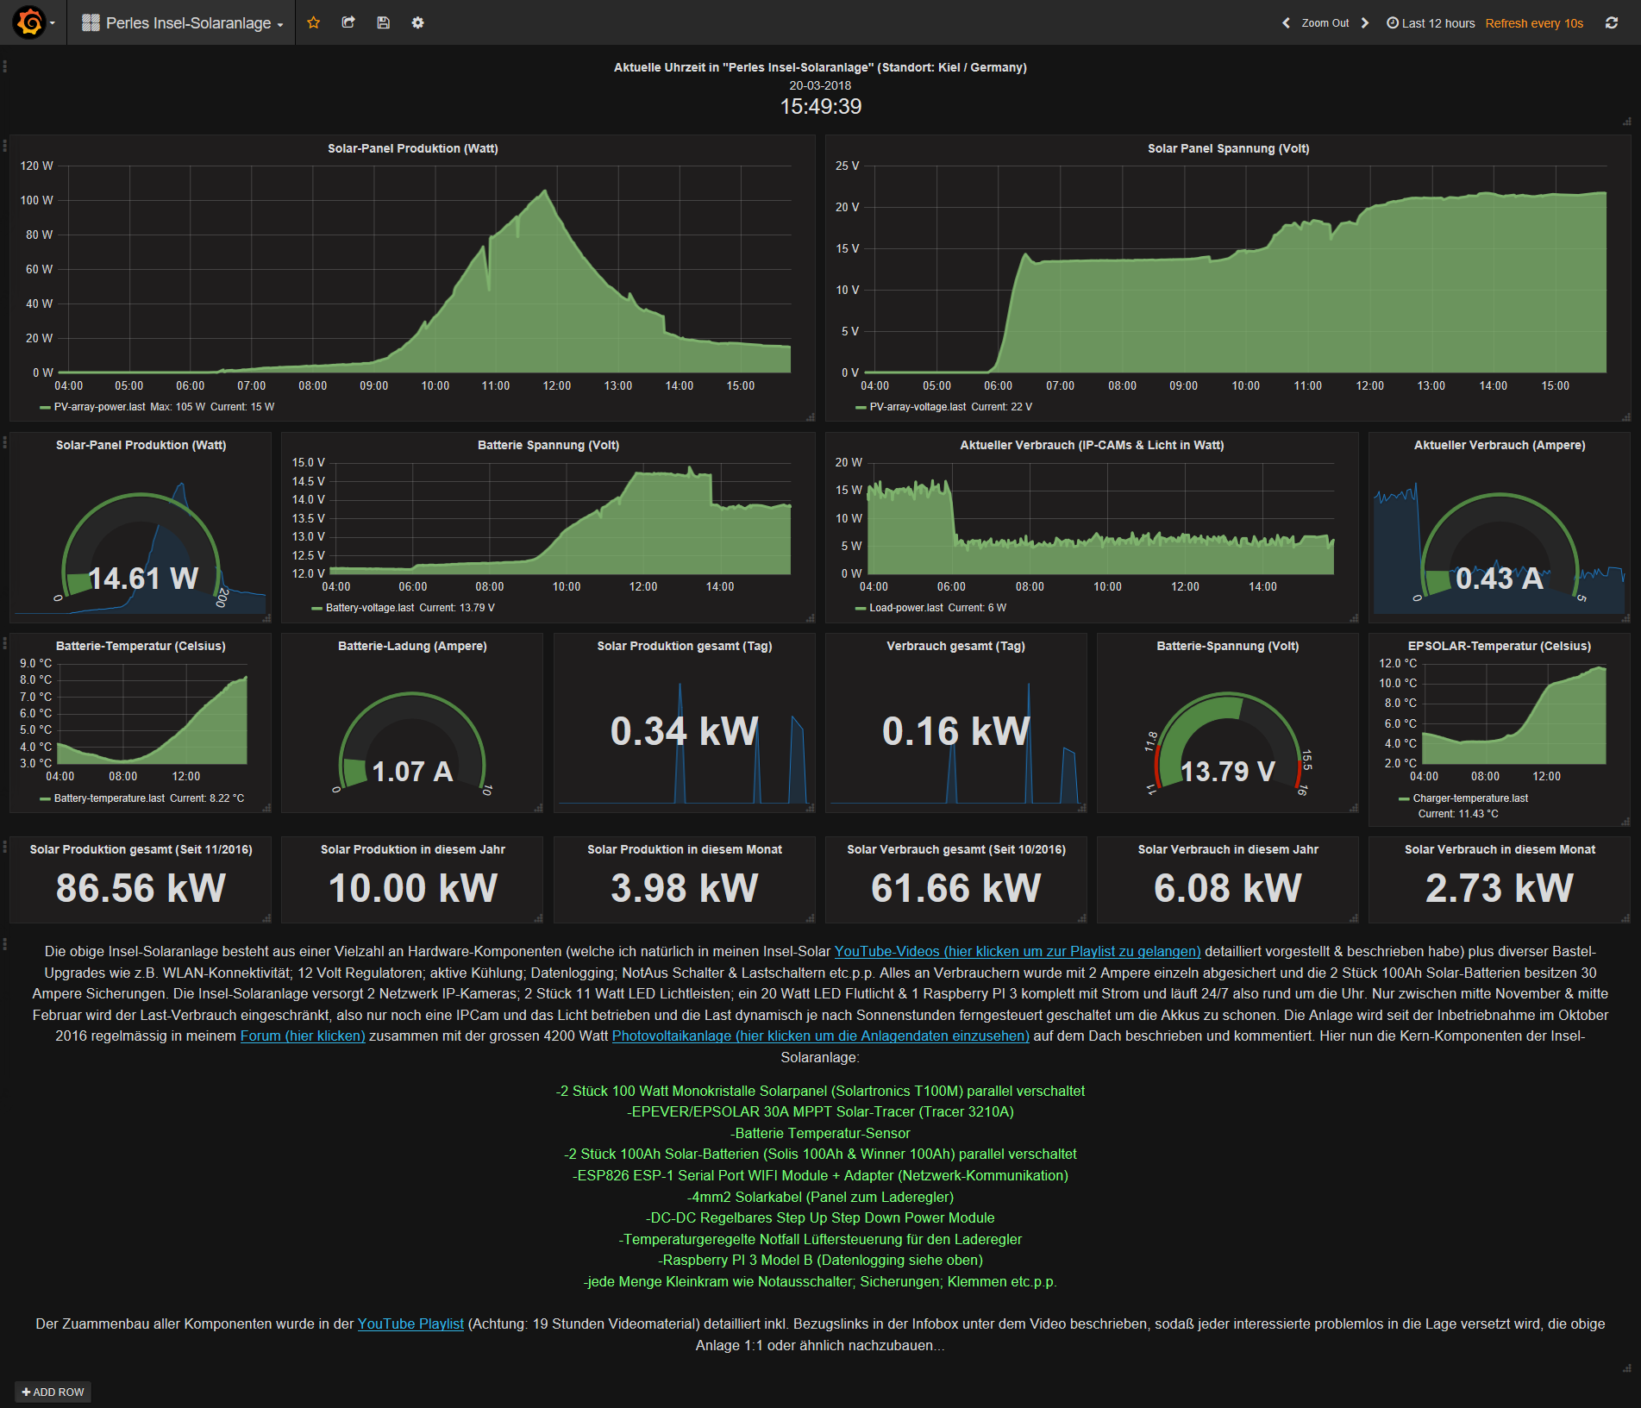Image resolution: width=1641 pixels, height=1408 pixels.
Task: Open the Batterie Spannung (Volt) graph panel title menu
Action: point(548,445)
